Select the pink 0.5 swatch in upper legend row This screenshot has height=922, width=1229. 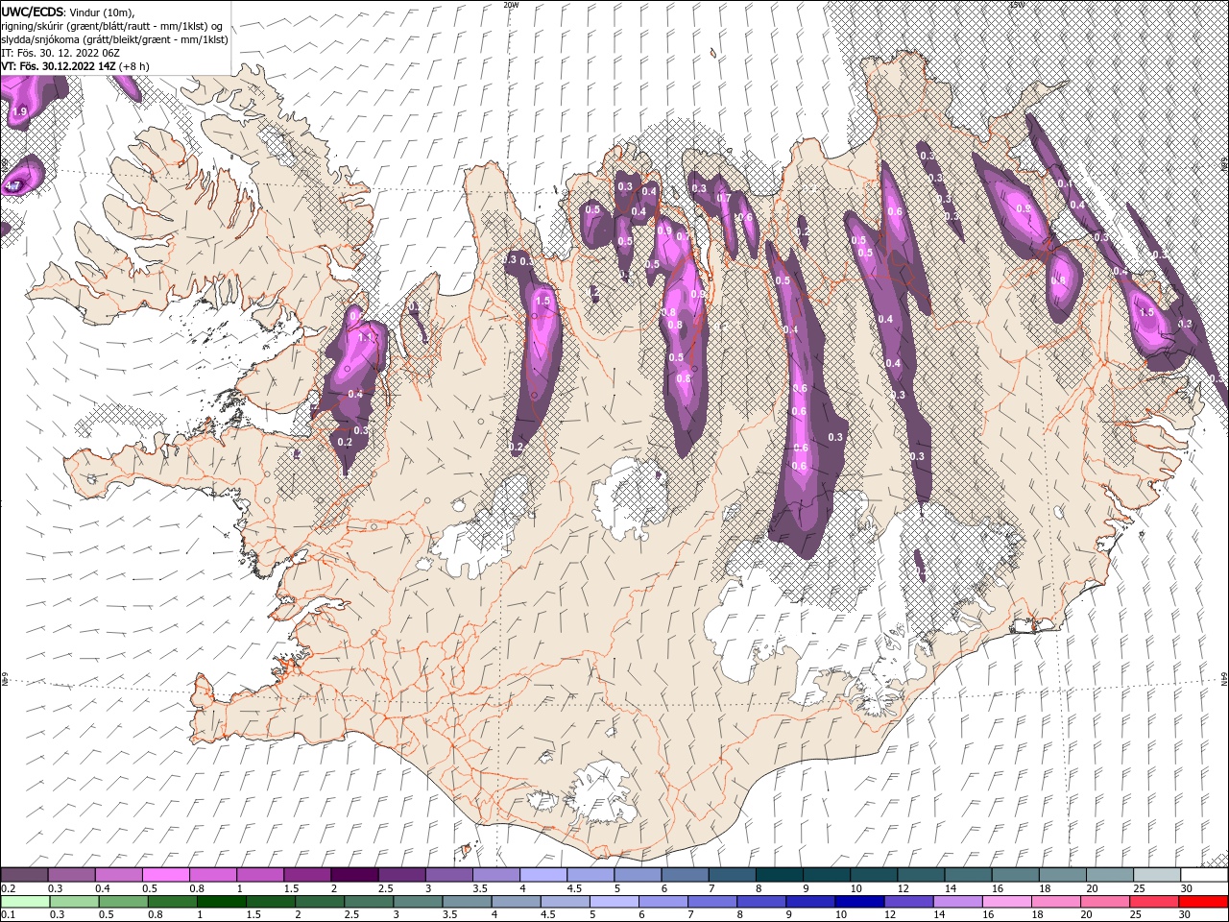(165, 875)
